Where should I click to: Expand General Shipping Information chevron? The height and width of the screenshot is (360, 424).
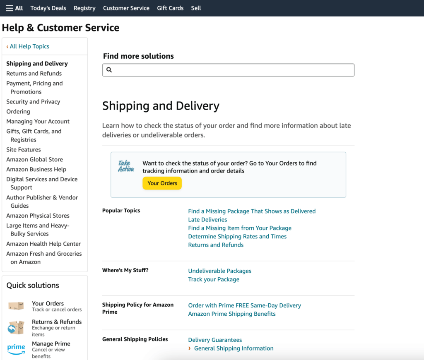click(190, 348)
